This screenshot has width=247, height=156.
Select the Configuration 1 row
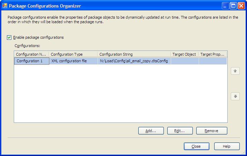coord(31,61)
